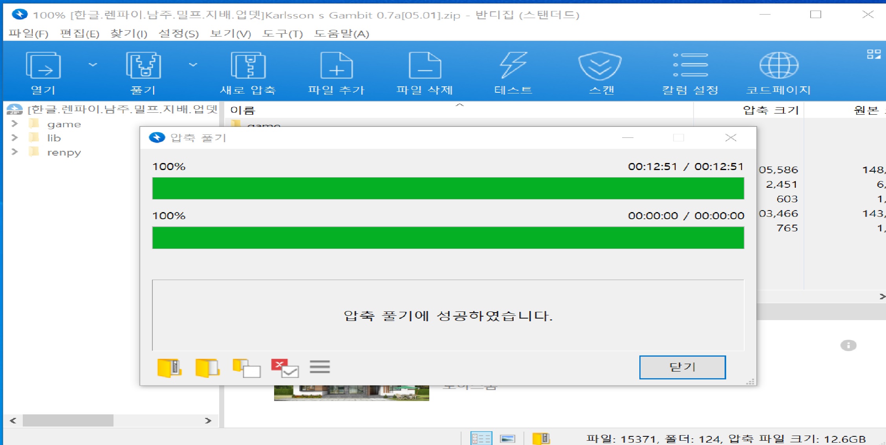
Task: Open the dropdown arrow beside 열기
Action: (93, 64)
